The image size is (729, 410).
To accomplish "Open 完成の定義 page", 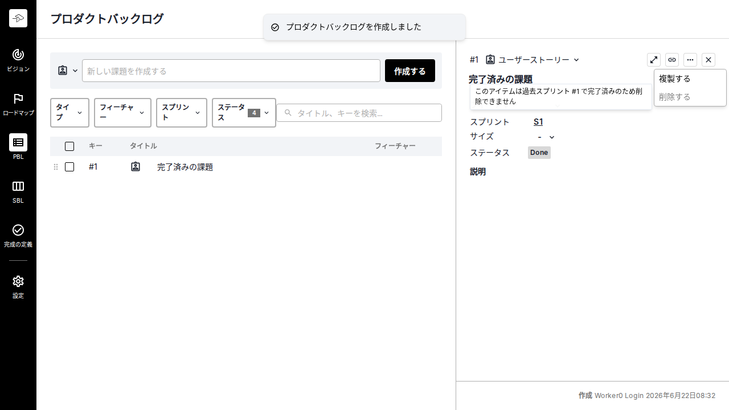I will point(18,235).
